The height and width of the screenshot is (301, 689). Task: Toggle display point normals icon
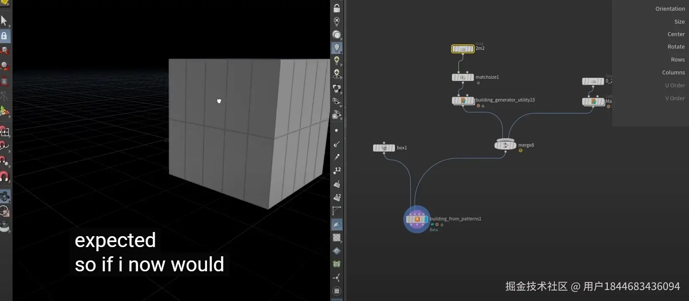point(337,144)
